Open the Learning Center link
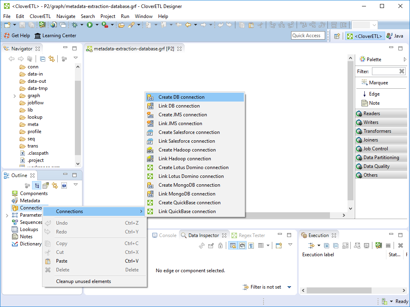 click(x=55, y=36)
